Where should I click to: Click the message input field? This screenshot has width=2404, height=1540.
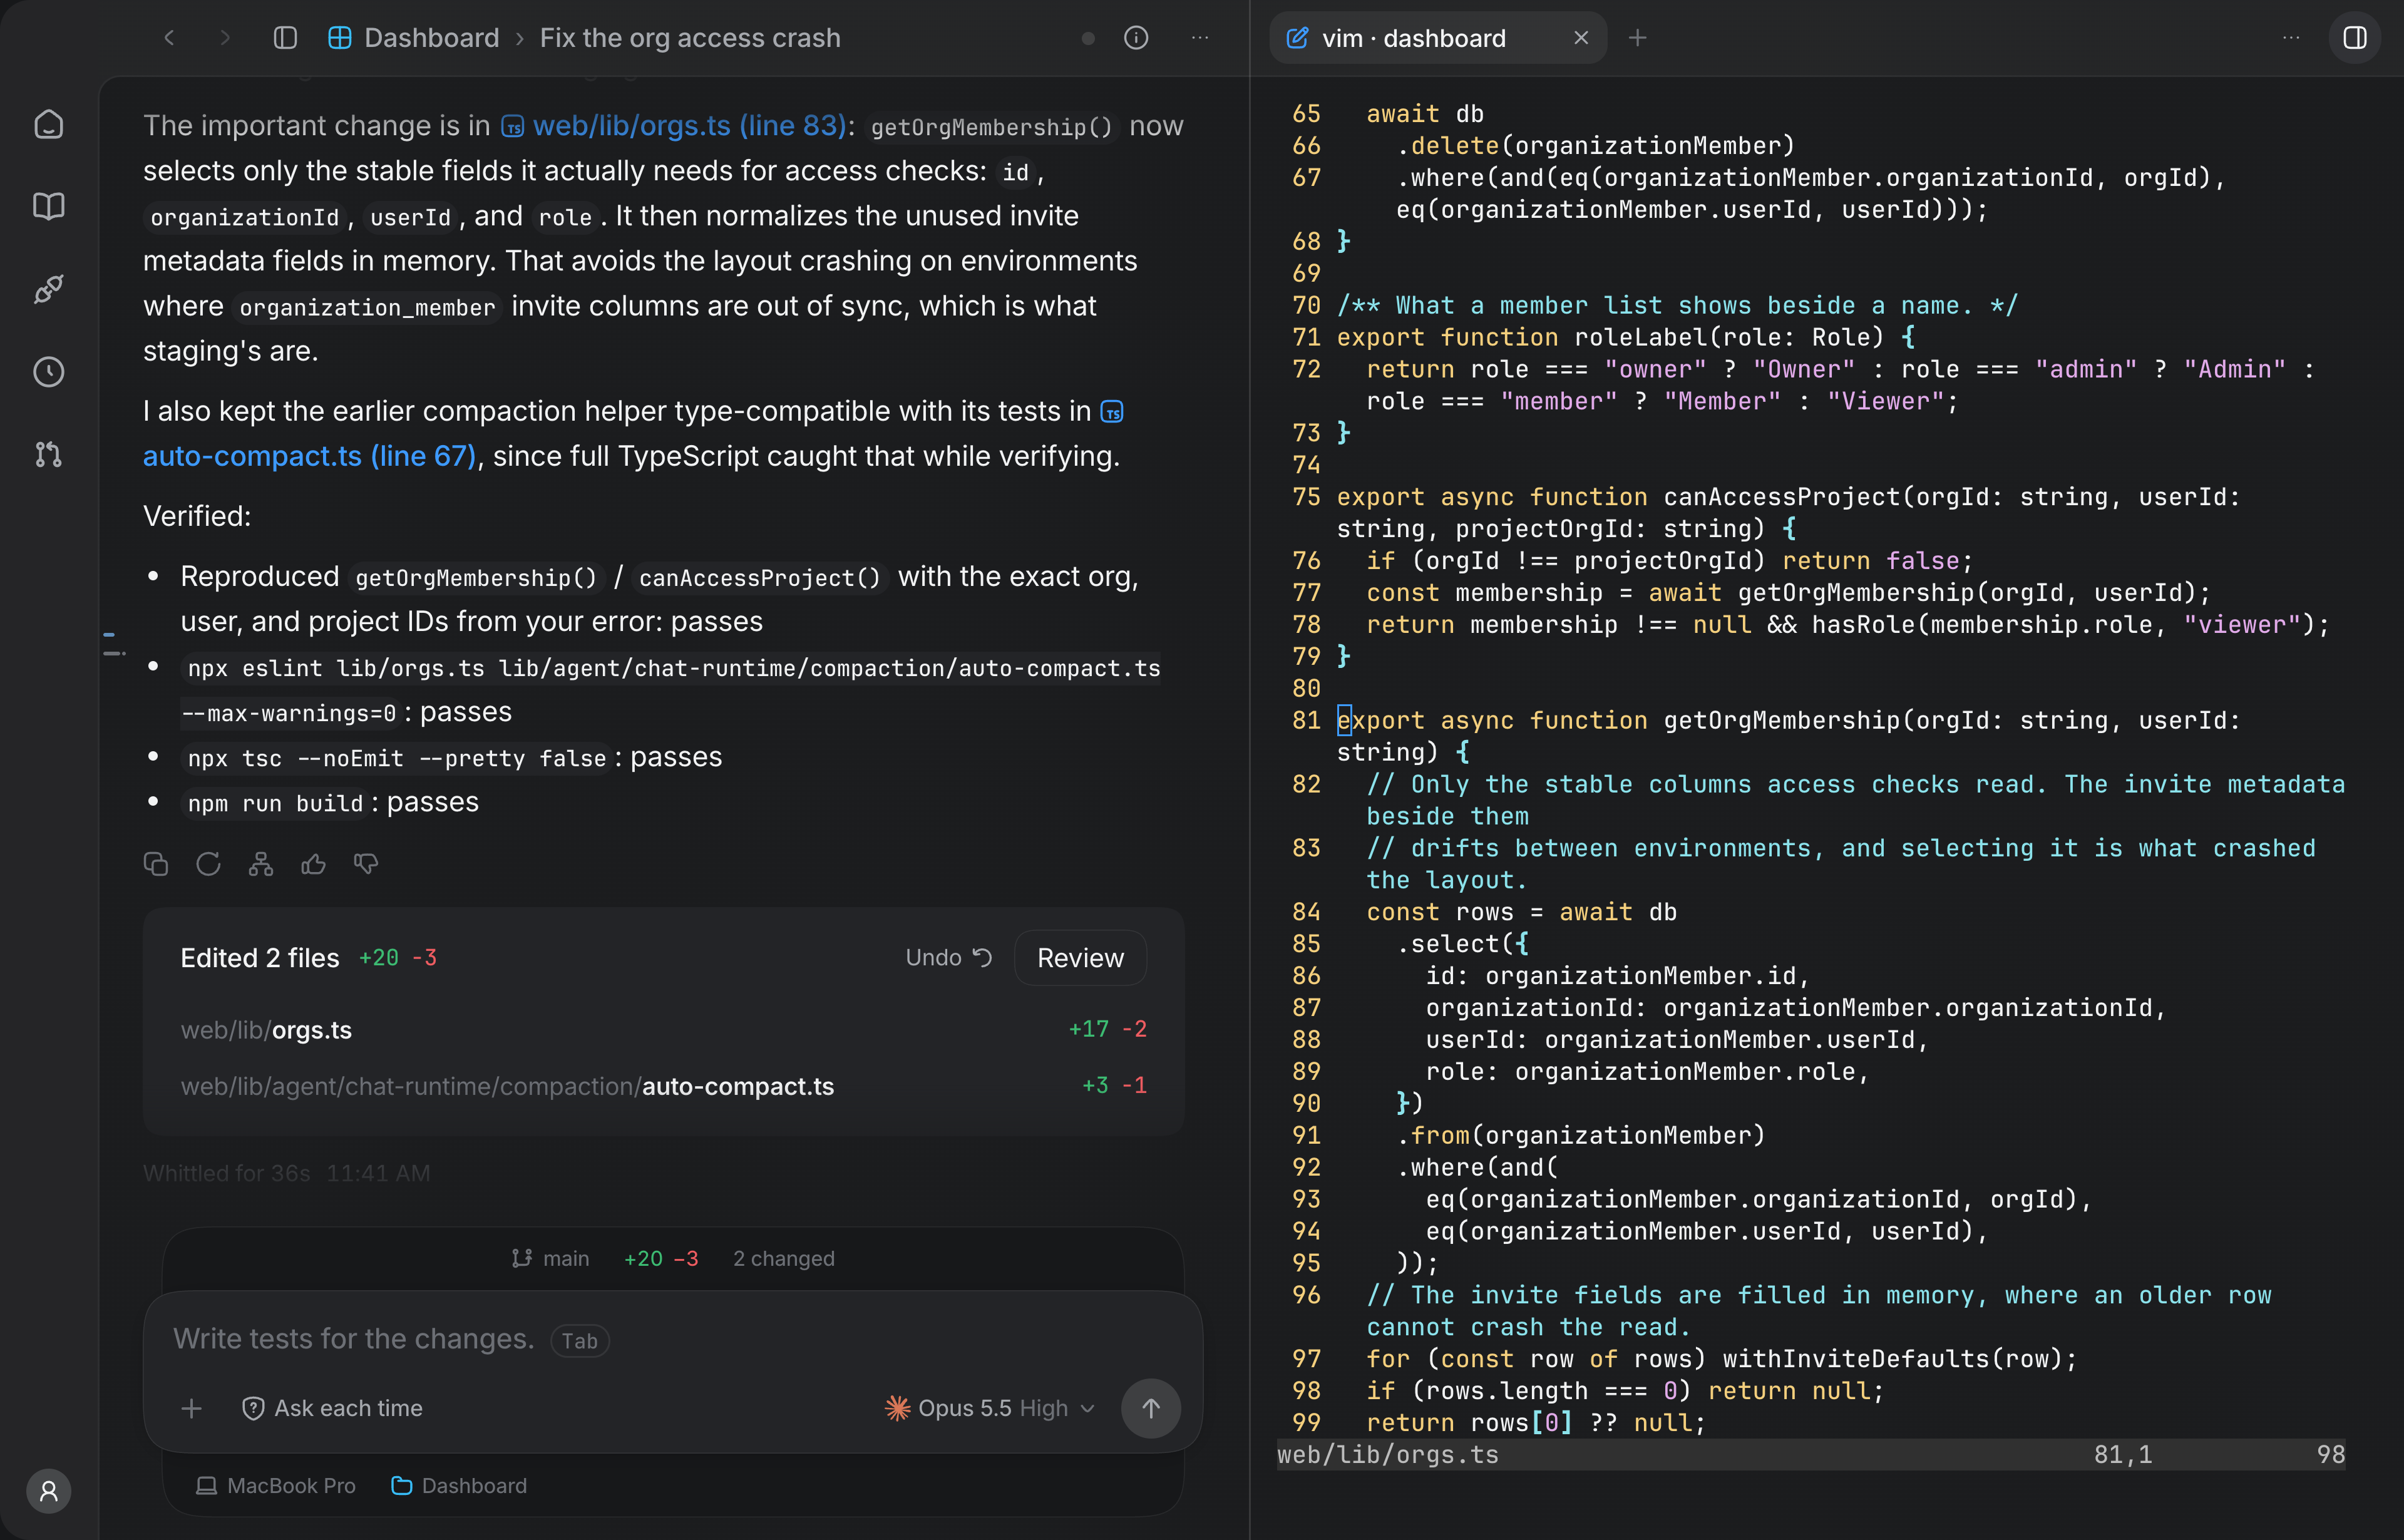pos(672,1339)
